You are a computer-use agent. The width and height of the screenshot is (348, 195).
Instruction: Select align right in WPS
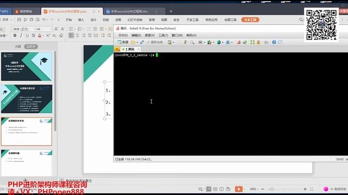84,35
